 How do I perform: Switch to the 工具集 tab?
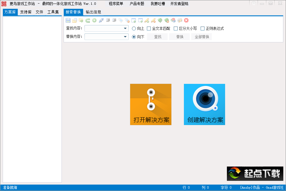coord(53,12)
